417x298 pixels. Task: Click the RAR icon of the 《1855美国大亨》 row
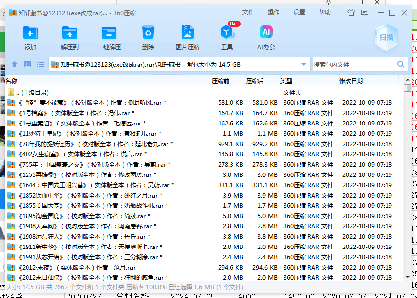pyautogui.click(x=11, y=206)
